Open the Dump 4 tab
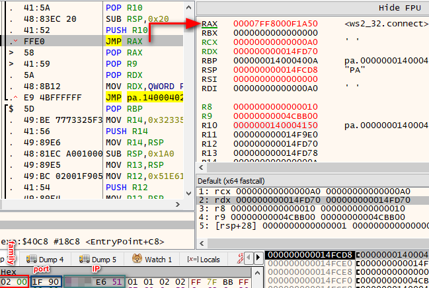This screenshot has height=288, width=429. click(x=45, y=260)
